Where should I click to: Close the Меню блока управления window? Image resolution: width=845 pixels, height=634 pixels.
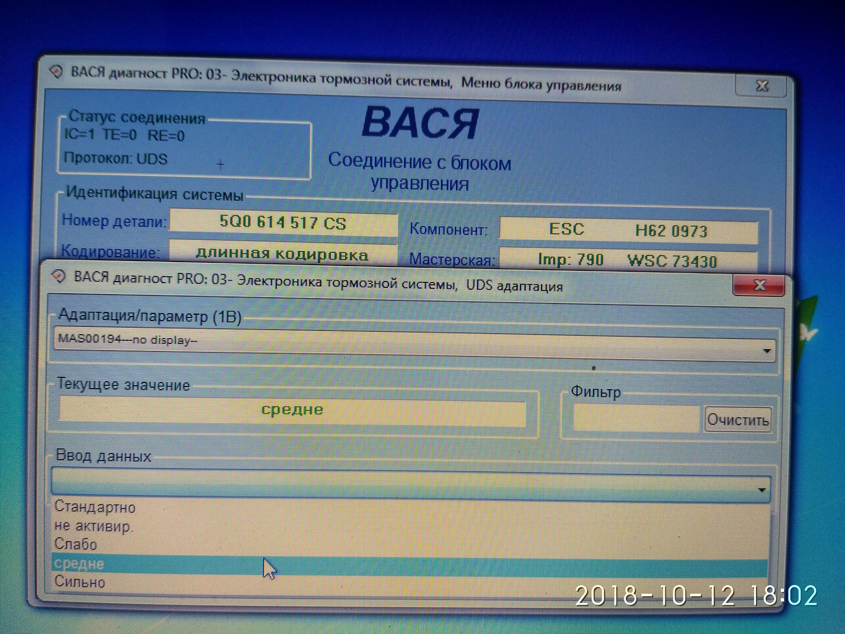pyautogui.click(x=761, y=85)
